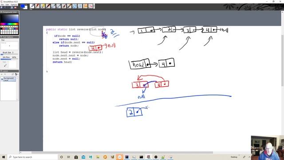The width and height of the screenshot is (284, 160).
Task: Choose the fourth dark-red brush tool
Action: 48,6
